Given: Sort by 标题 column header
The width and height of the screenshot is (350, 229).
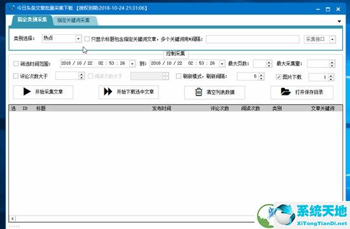Looking at the screenshot, I should (x=41, y=109).
